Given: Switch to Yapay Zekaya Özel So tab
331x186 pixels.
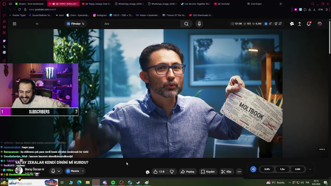Looking at the screenshot, I should tap(96, 4).
